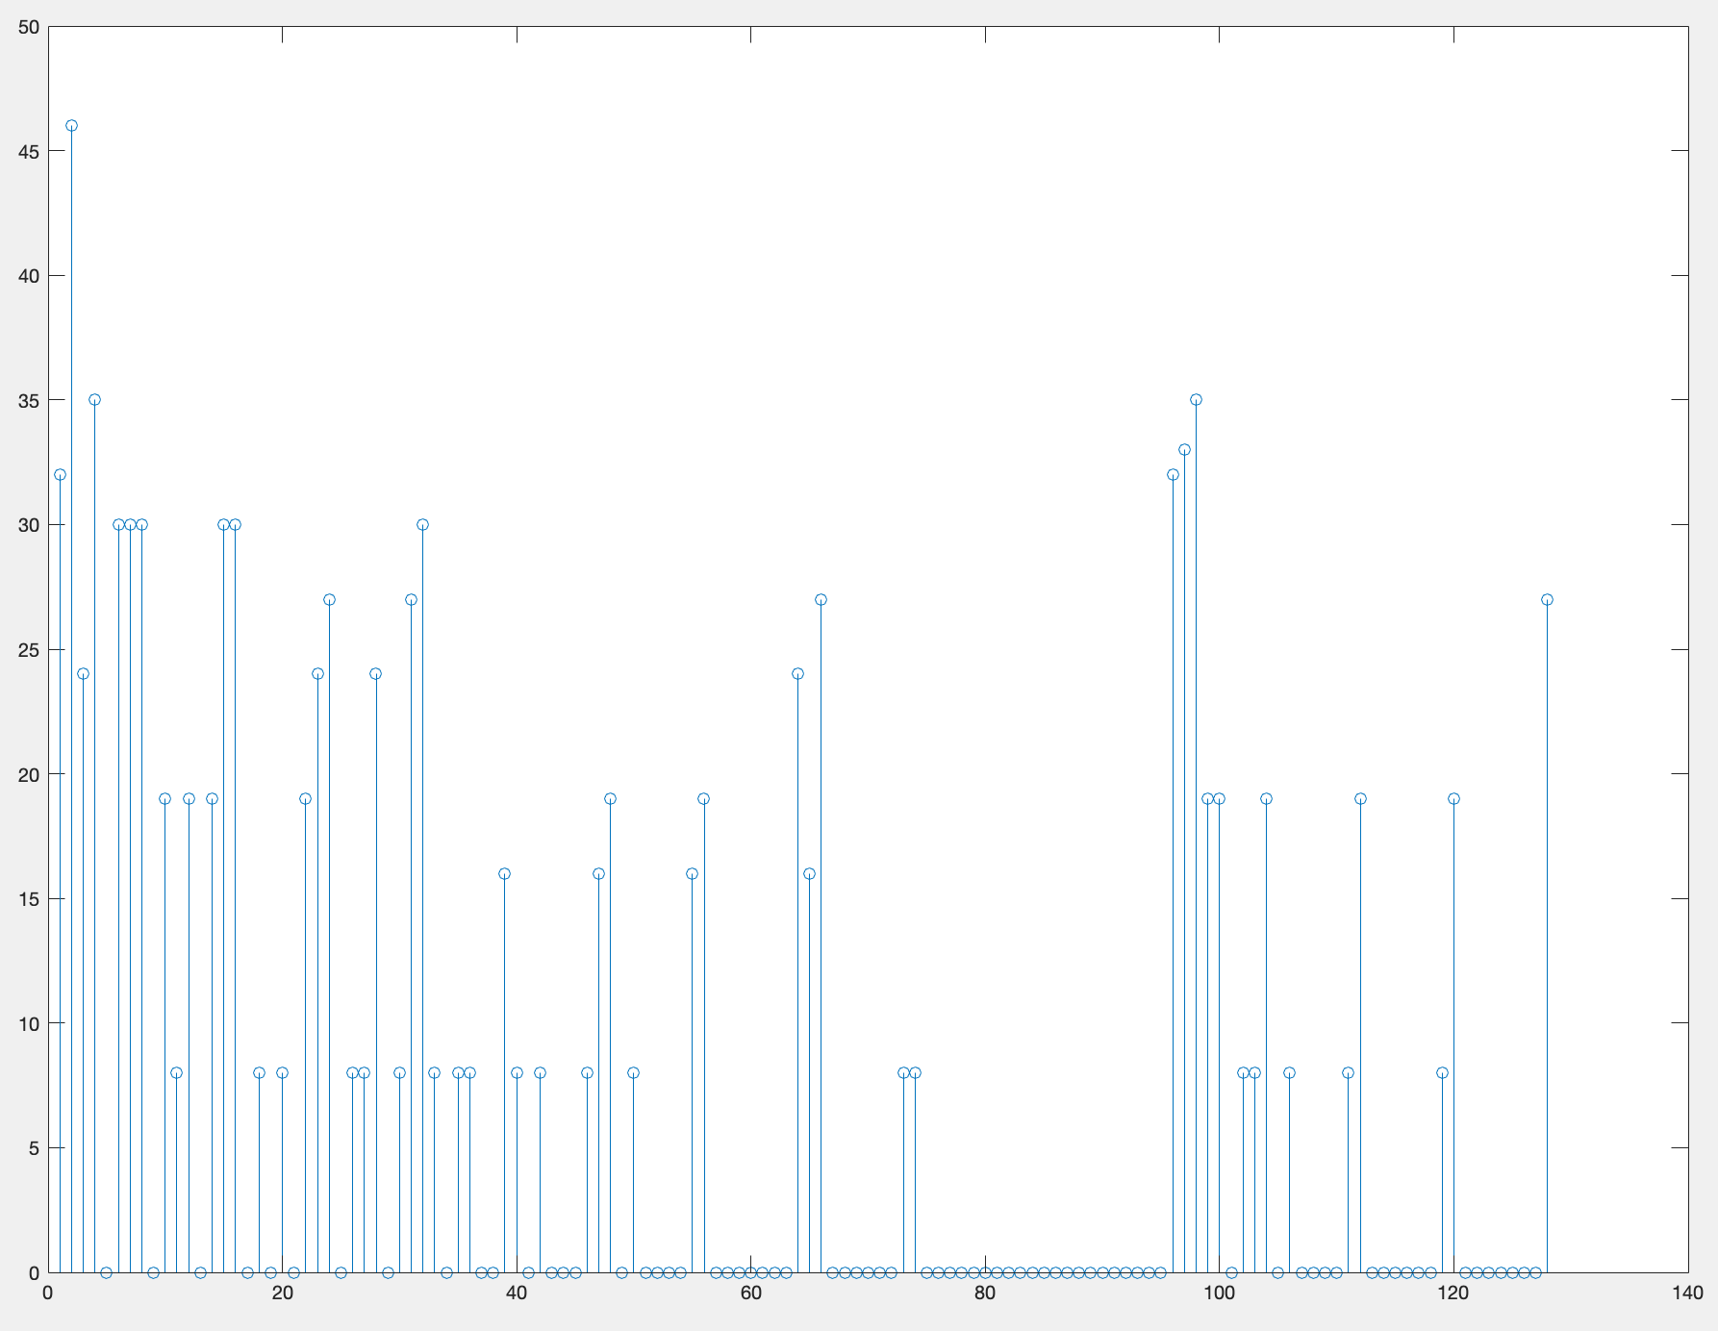Click the y-axis tick label 10

[x=28, y=1023]
